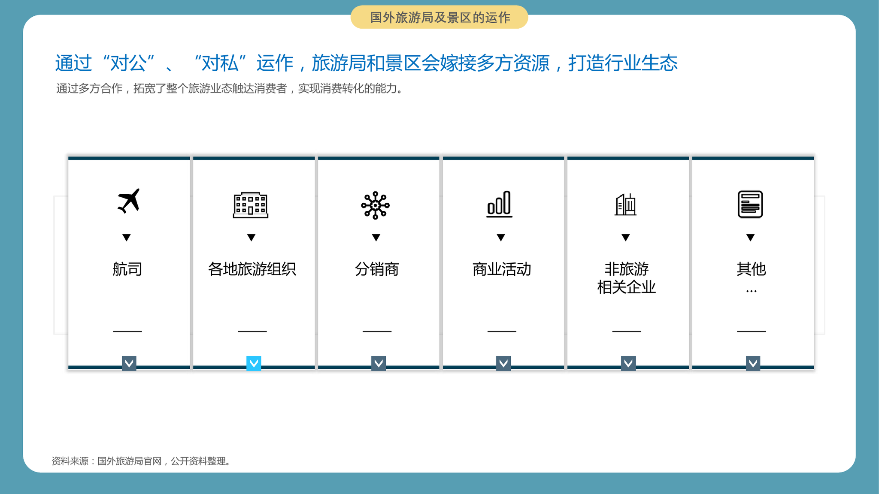Click the network hub icon above 分销商
879x494 pixels.
pyautogui.click(x=376, y=205)
